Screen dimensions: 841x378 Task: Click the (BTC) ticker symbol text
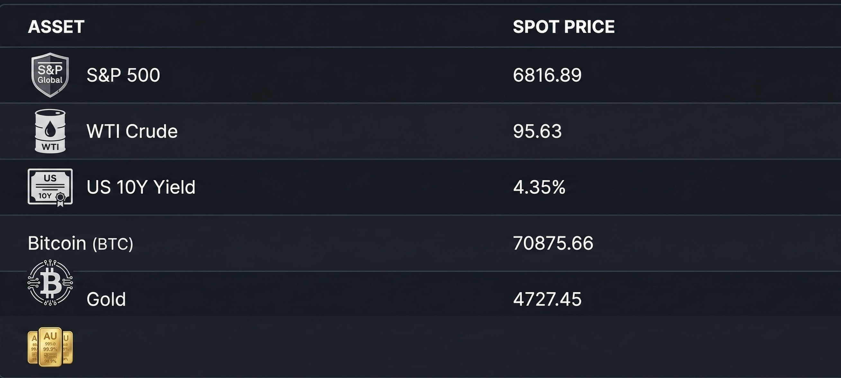113,244
